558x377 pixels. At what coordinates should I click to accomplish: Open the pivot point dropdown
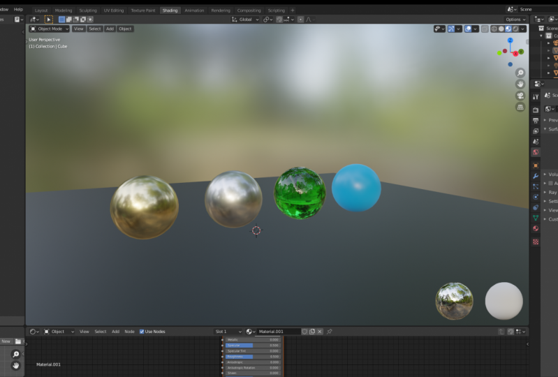click(267, 20)
